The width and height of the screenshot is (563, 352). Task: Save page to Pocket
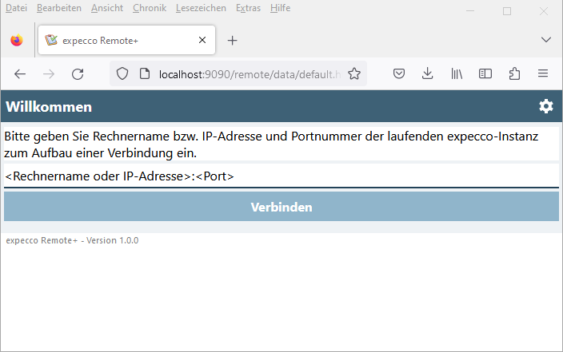(399, 73)
